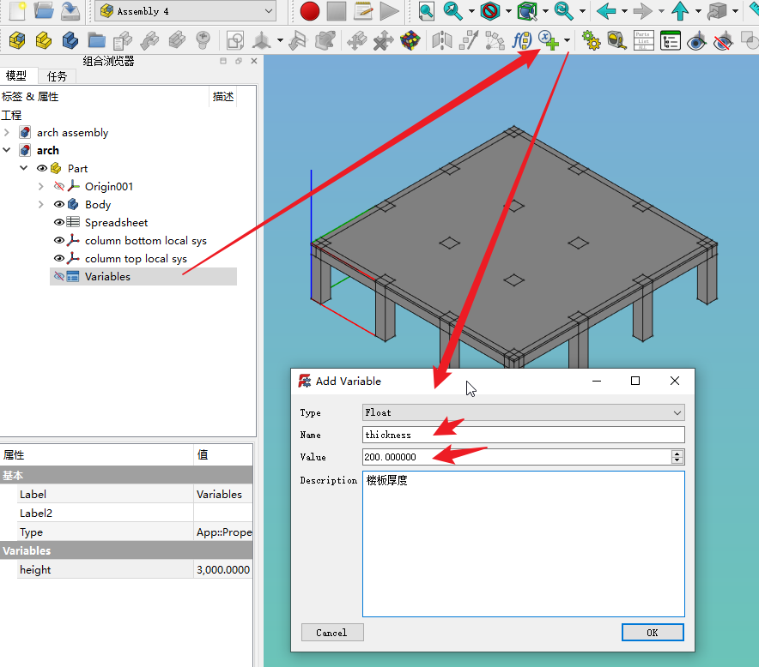Expand the arch assembly tree node
The width and height of the screenshot is (759, 667).
7,133
